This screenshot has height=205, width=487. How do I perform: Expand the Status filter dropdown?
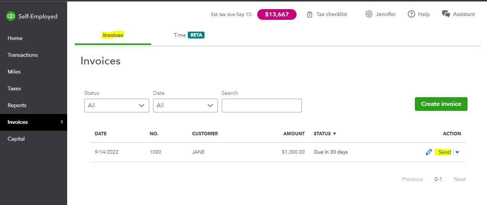(117, 106)
